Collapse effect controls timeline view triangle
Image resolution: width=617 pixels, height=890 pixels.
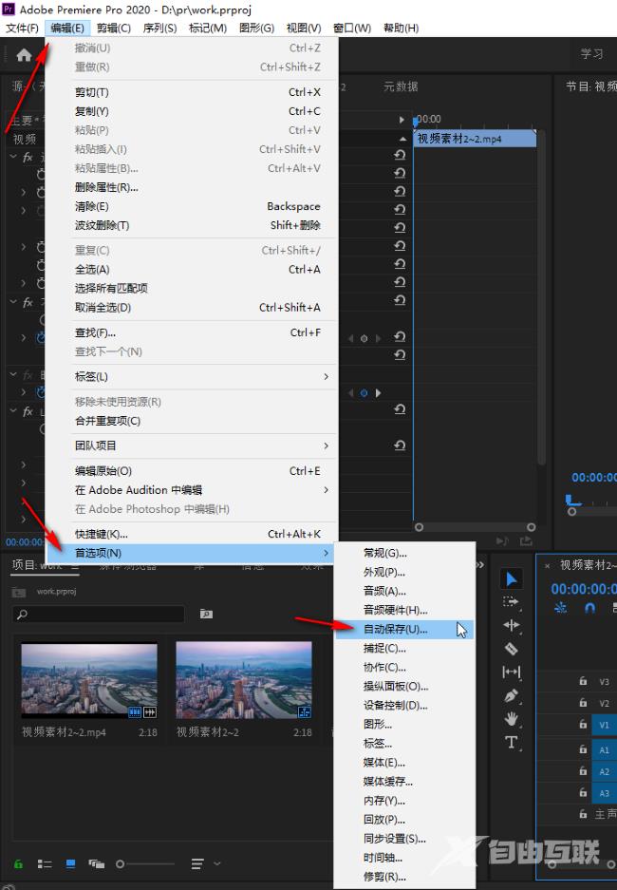[402, 139]
